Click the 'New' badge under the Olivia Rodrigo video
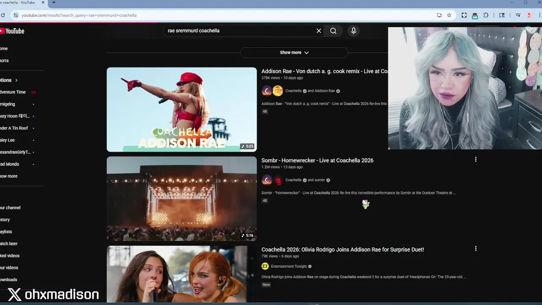The height and width of the screenshot is (305, 542). 266,285
